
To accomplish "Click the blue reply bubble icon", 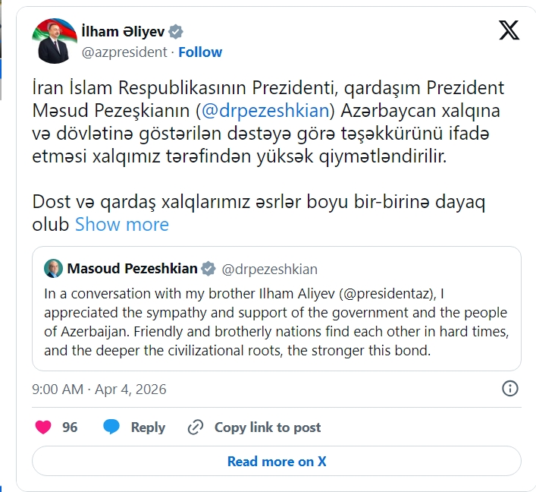I will (x=112, y=427).
